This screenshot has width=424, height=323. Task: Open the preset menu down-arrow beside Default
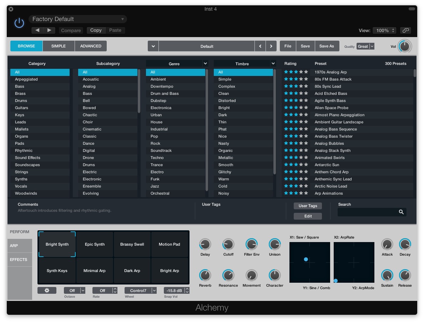(153, 46)
